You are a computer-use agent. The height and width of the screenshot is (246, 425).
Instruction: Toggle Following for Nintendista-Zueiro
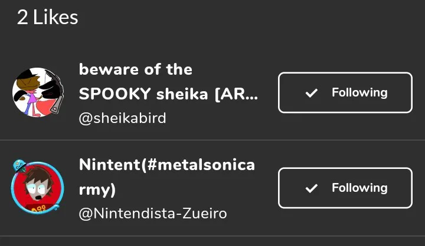(x=345, y=188)
